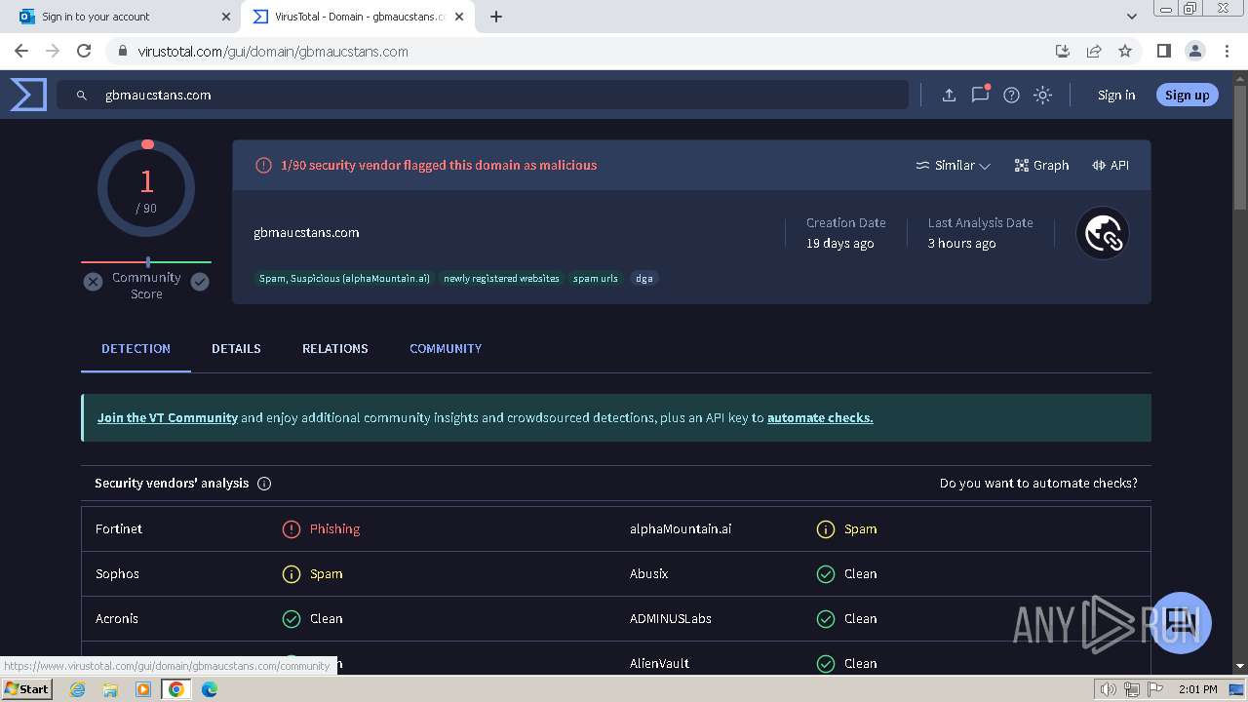The image size is (1248, 702).
Task: Click the '19 days ago' creation date
Action: point(840,244)
